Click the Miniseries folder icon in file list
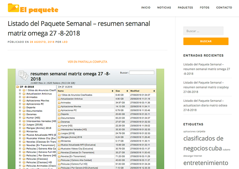Screen dimensions: 239x169 tap(59, 141)
